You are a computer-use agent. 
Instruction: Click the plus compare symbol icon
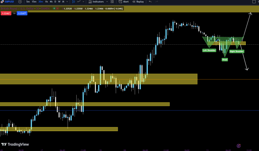20,2
